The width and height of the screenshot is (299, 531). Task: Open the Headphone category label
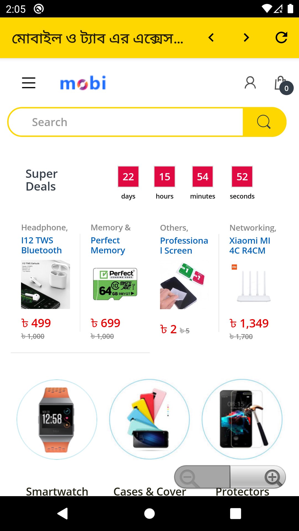click(x=45, y=227)
